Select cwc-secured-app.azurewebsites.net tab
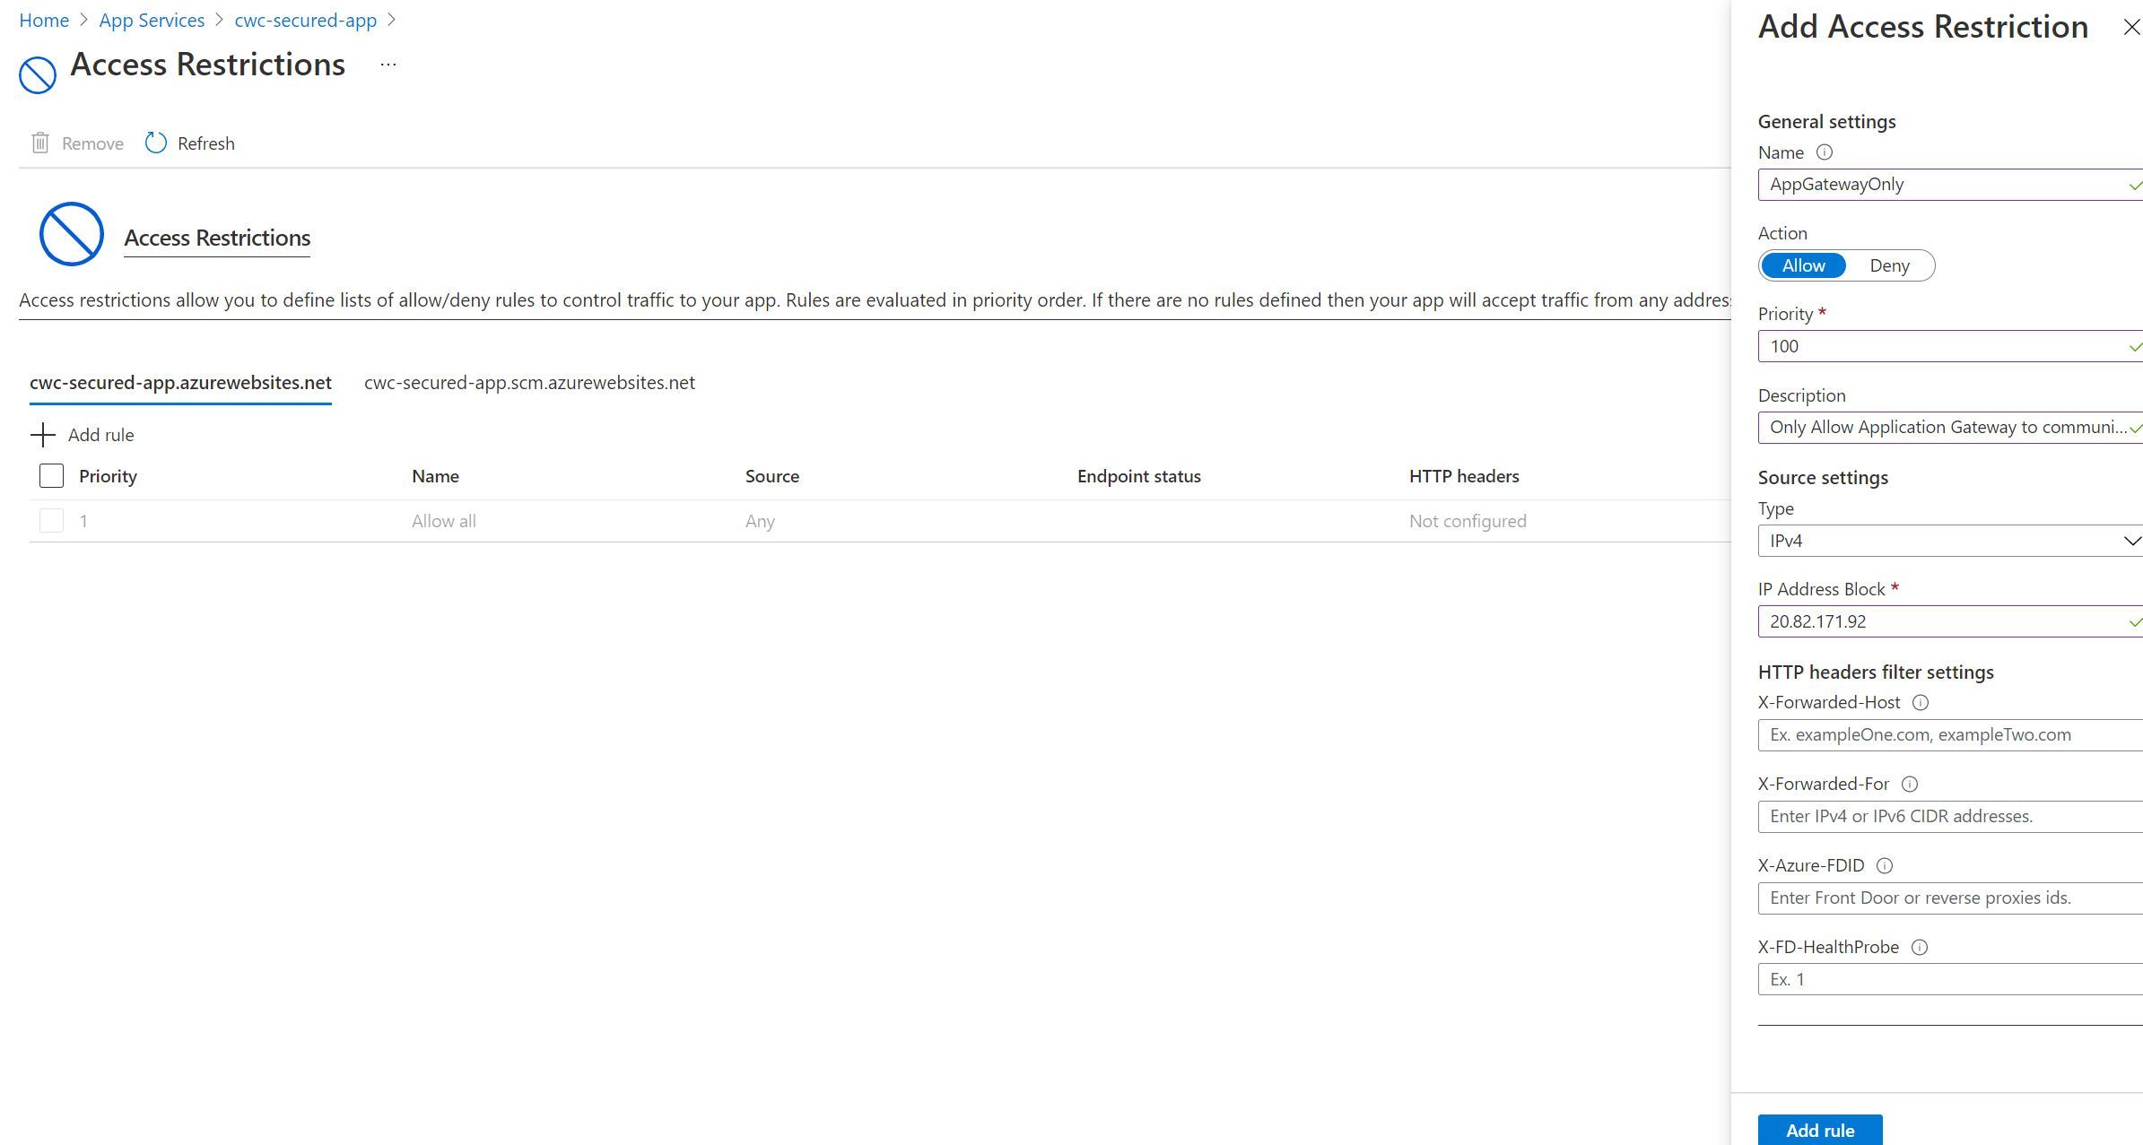Screen dimensions: 2143x1145 pyautogui.click(x=181, y=381)
